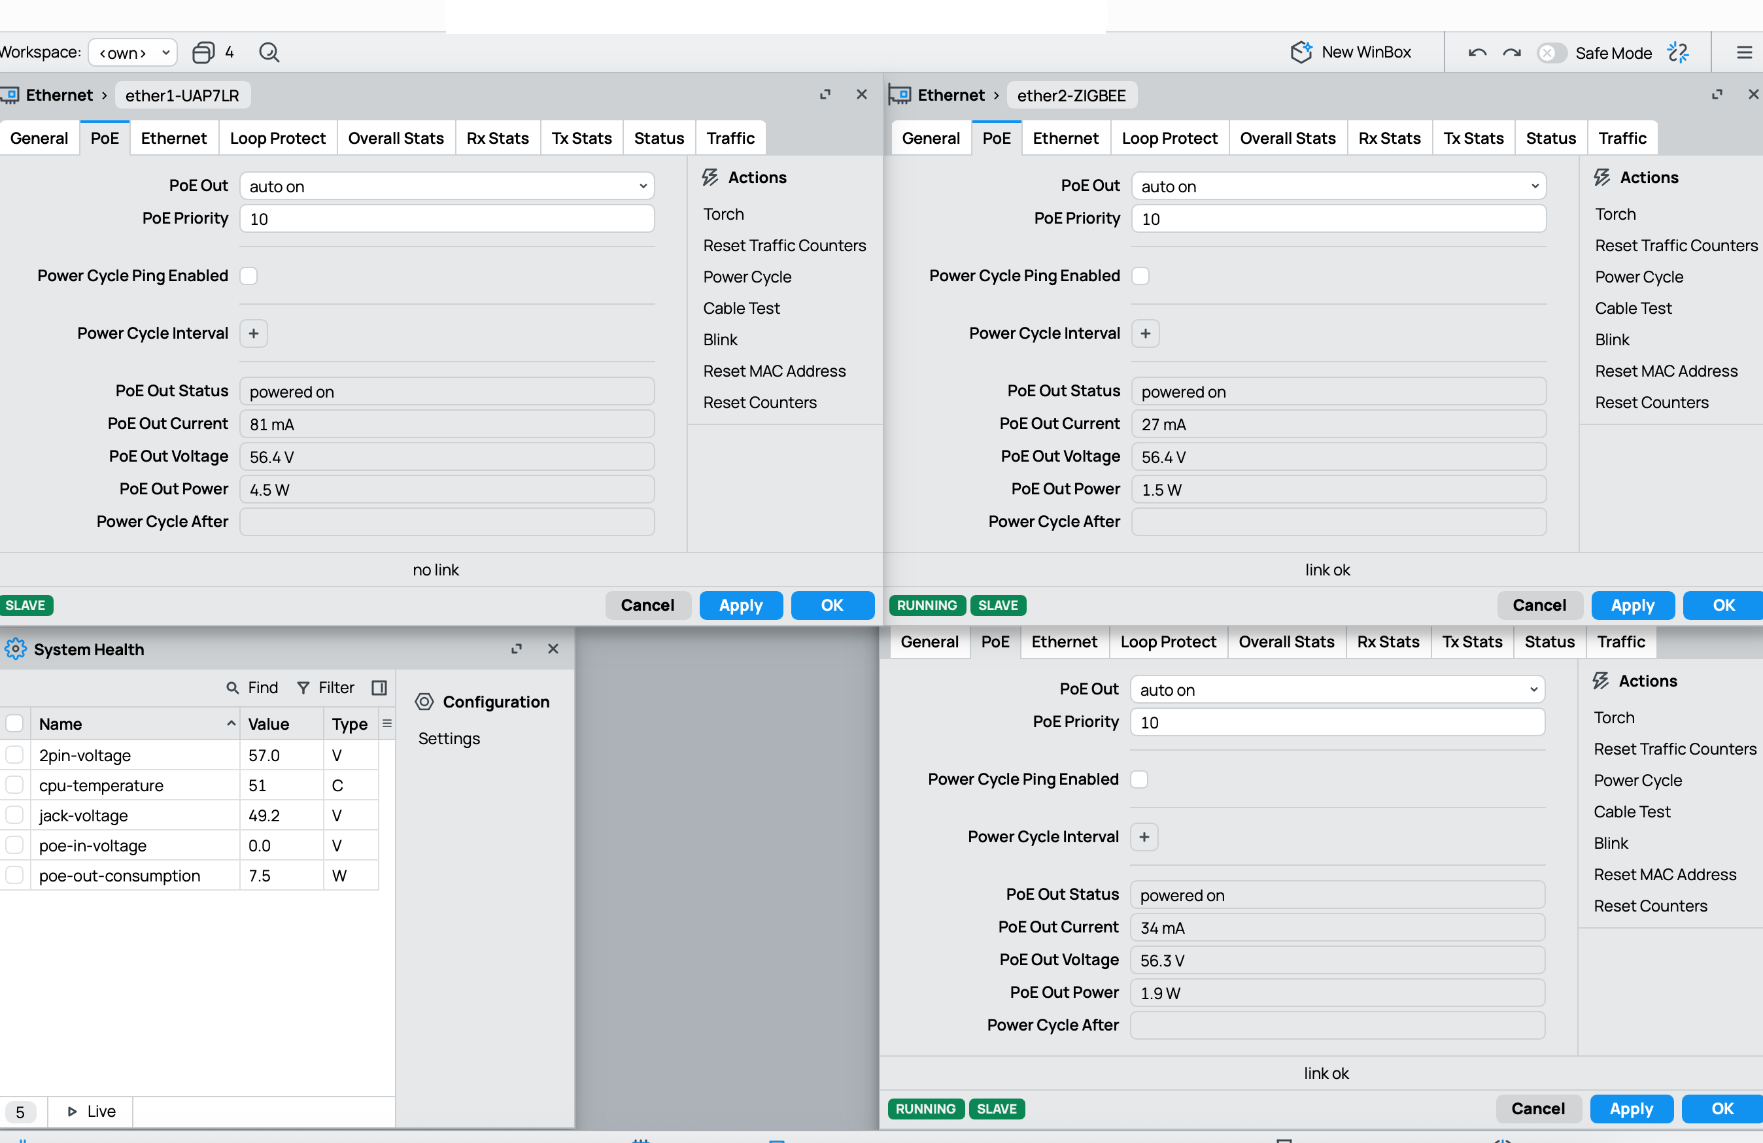Add Power Cycle Interval in ether2-ZIGBEE window
The height and width of the screenshot is (1143, 1763).
[1145, 333]
